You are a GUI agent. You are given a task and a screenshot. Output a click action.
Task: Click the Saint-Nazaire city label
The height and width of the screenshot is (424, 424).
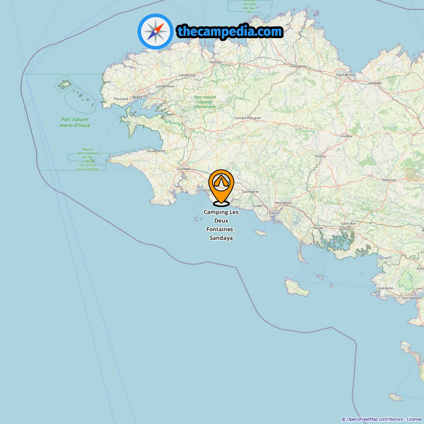[411, 298]
